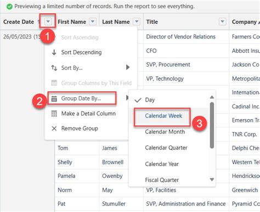
Task: Click the X icon beside Remove Group
Action: click(x=54, y=129)
